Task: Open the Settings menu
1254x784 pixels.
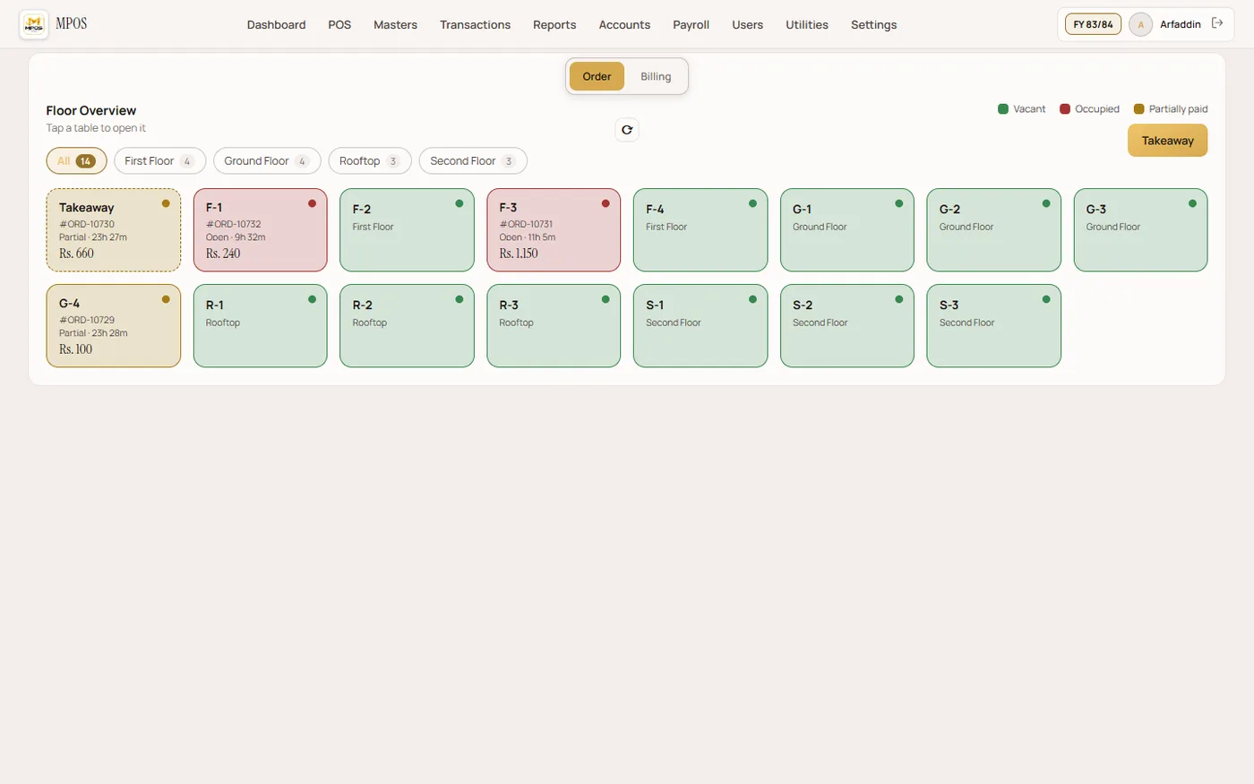Action: [873, 25]
